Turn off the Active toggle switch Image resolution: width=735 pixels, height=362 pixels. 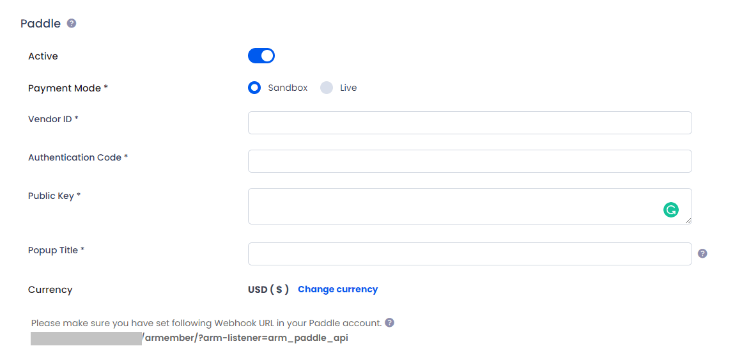(261, 56)
